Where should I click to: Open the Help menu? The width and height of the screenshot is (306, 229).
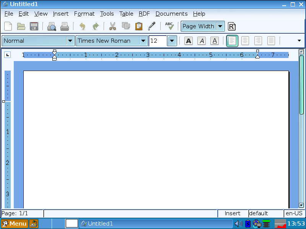(199, 14)
